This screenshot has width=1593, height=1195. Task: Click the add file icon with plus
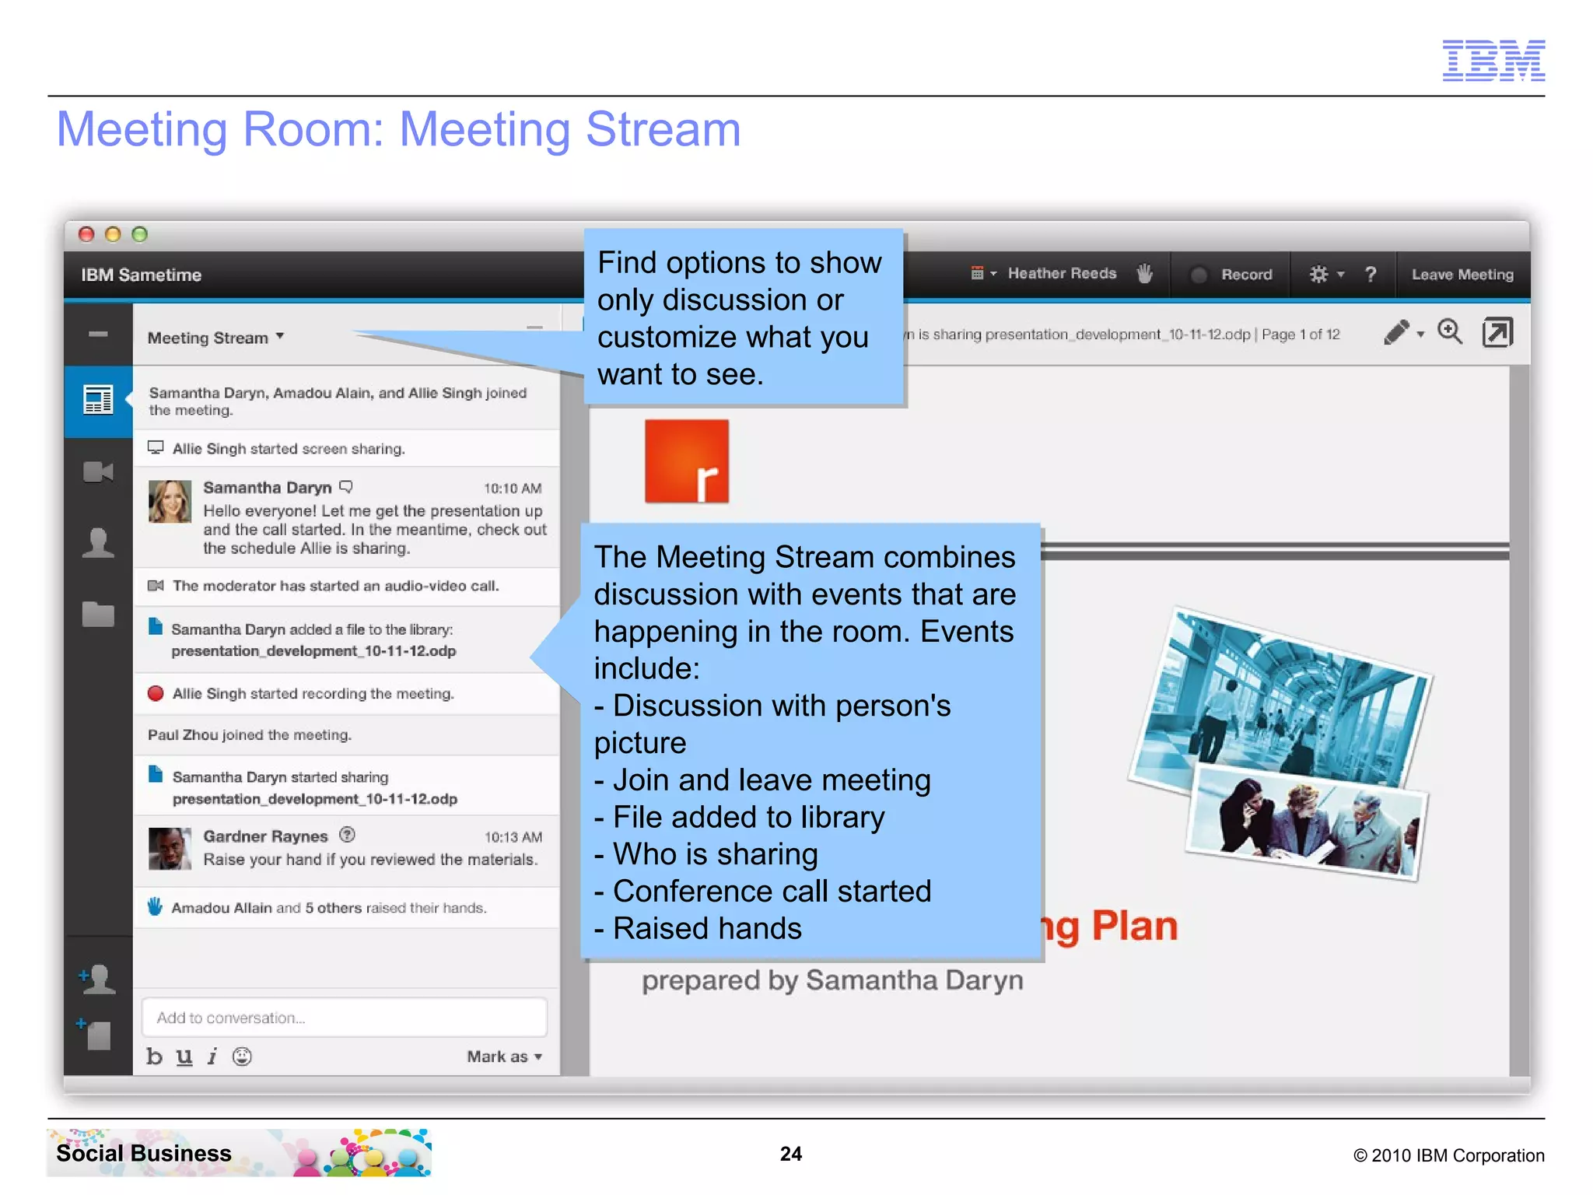(x=94, y=1035)
